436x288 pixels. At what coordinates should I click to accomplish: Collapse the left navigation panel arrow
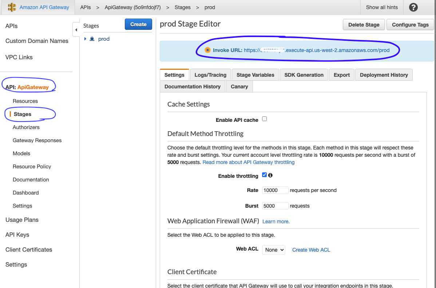pyautogui.click(x=76, y=30)
